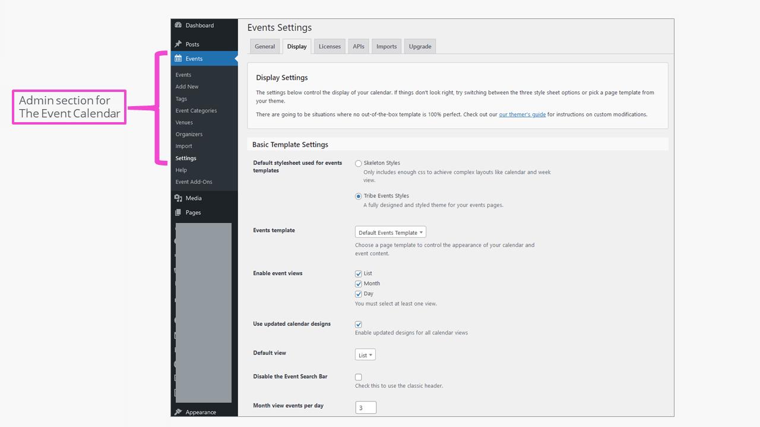Select the Posts pin icon
This screenshot has height=427, width=760.
coord(179,44)
